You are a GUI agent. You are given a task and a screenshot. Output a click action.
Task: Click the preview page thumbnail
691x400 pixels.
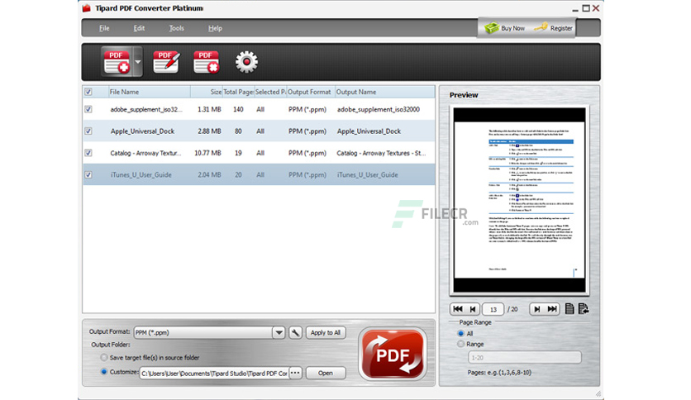point(519,201)
